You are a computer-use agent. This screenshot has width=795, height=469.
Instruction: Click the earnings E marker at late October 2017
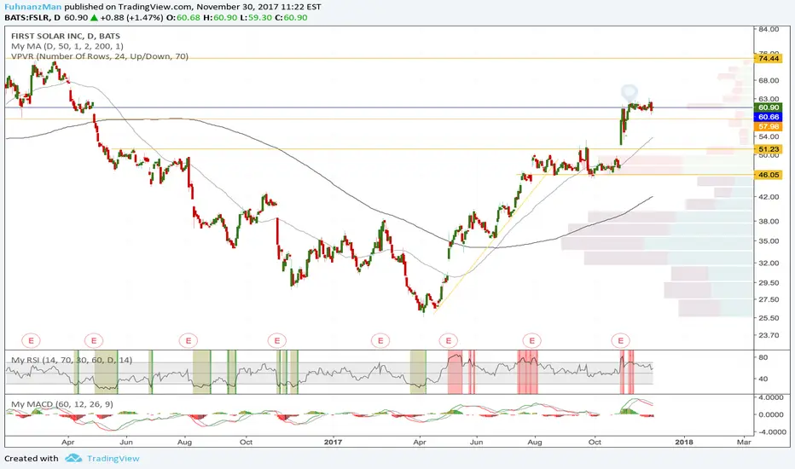[621, 340]
